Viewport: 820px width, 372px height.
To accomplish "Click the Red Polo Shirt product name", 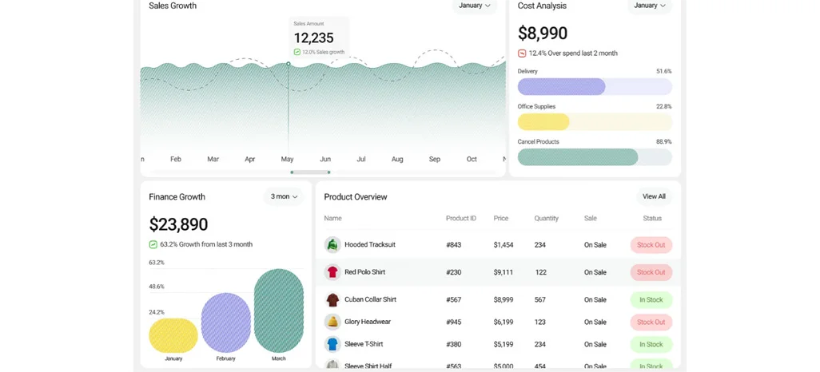I will (x=364, y=272).
